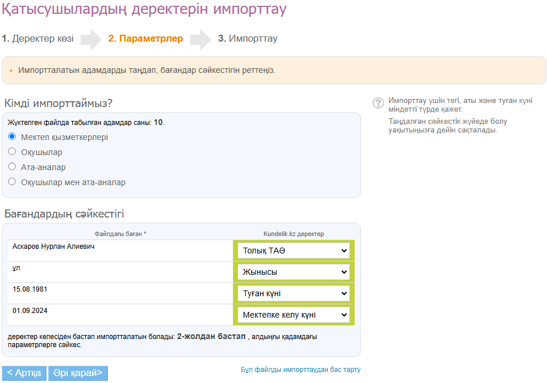Click the cancel file import link
Image resolution: width=547 pixels, height=383 pixels.
tap(300, 370)
